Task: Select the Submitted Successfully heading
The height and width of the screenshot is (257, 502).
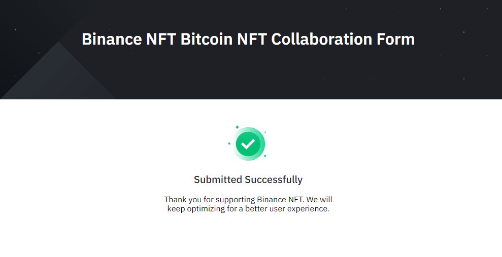Action: [x=248, y=179]
